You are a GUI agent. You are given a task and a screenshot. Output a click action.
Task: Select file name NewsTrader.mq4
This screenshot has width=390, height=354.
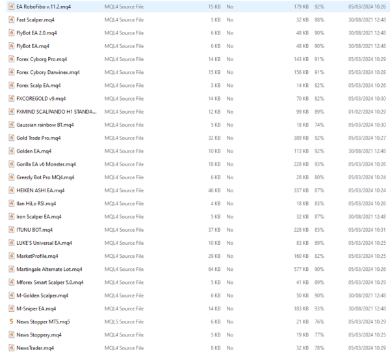(x=35, y=348)
